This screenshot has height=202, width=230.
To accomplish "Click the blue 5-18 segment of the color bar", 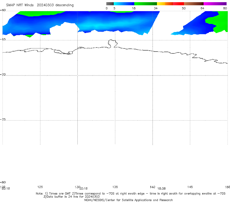I will (x=124, y=4).
